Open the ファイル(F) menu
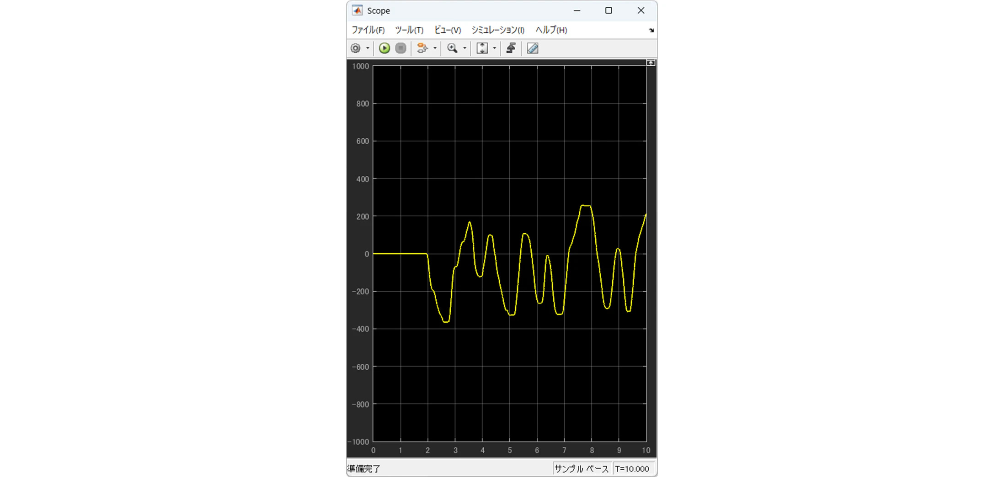1004x477 pixels. point(368,30)
